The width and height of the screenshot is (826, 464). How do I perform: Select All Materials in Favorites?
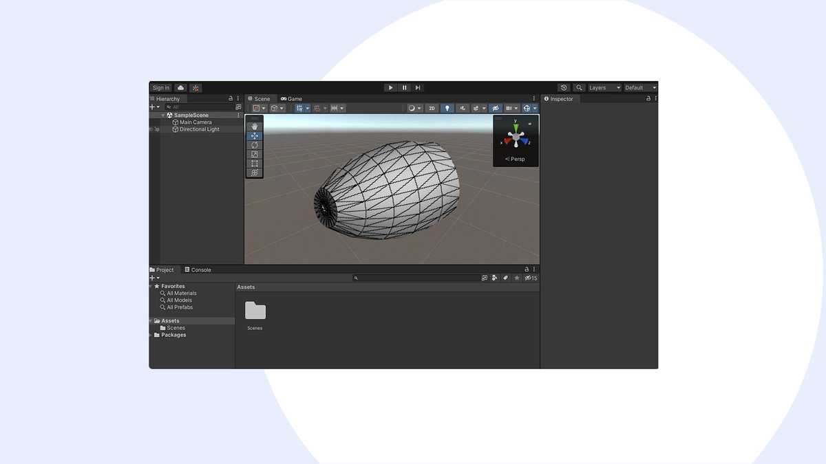tap(182, 294)
